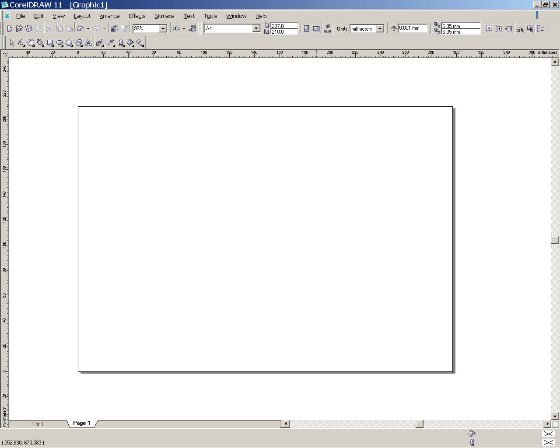The width and height of the screenshot is (560, 448).
Task: Click the Corel Online icon
Action: [192, 28]
